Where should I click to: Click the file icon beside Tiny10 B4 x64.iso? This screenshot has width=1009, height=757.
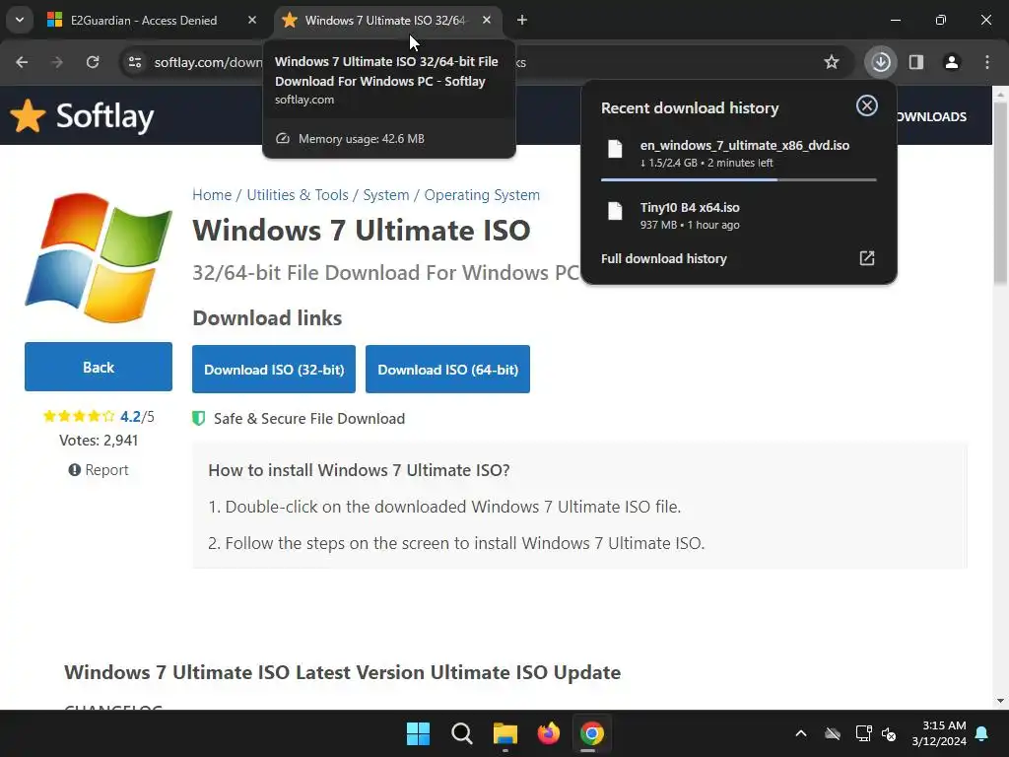pos(615,211)
